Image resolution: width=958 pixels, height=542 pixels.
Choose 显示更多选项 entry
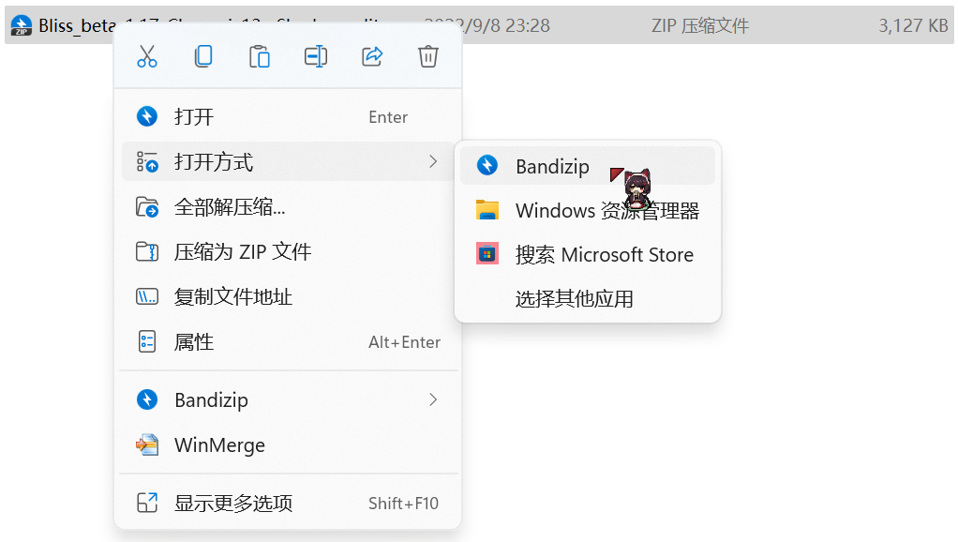(x=288, y=503)
